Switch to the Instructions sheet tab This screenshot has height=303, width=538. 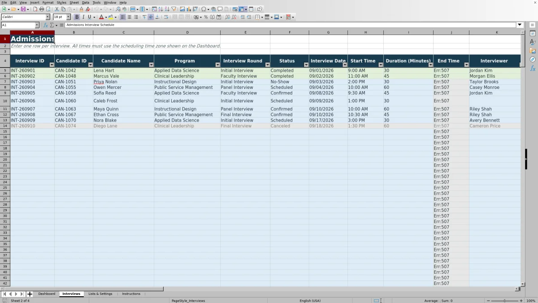pyautogui.click(x=131, y=294)
